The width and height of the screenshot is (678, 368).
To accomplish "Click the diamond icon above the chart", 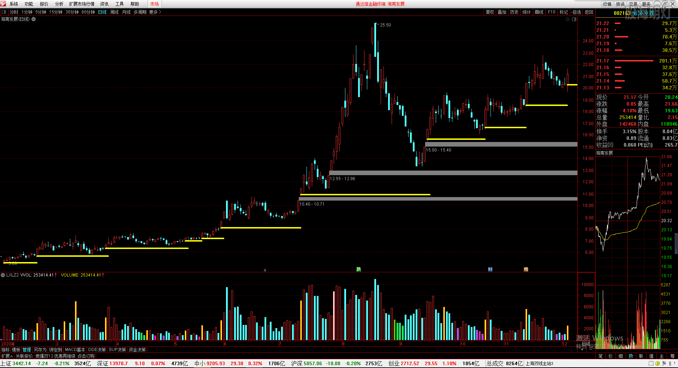I will (568, 19).
